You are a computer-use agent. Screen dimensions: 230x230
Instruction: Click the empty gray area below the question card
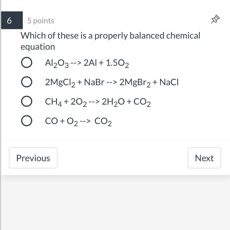115,203
